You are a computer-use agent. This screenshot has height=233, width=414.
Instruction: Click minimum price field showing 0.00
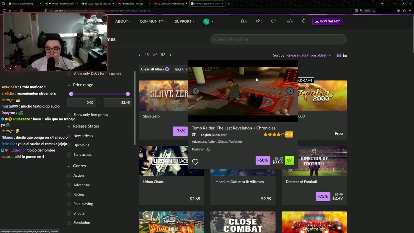point(81,103)
